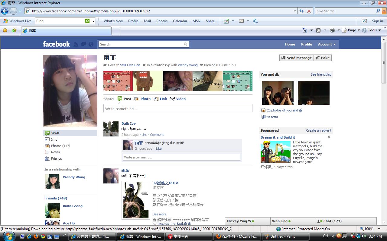
Task: Click the Print icon in the command bar
Action: [x=332, y=30]
